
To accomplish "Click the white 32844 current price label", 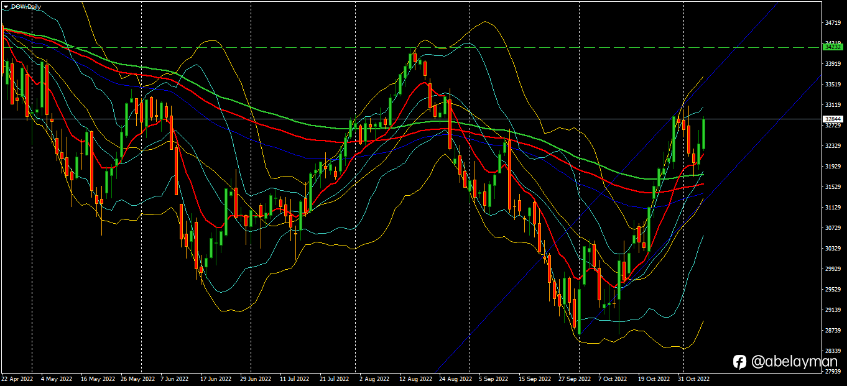I will click(x=833, y=119).
